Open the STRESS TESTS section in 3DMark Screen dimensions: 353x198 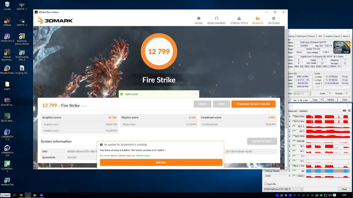(x=239, y=20)
